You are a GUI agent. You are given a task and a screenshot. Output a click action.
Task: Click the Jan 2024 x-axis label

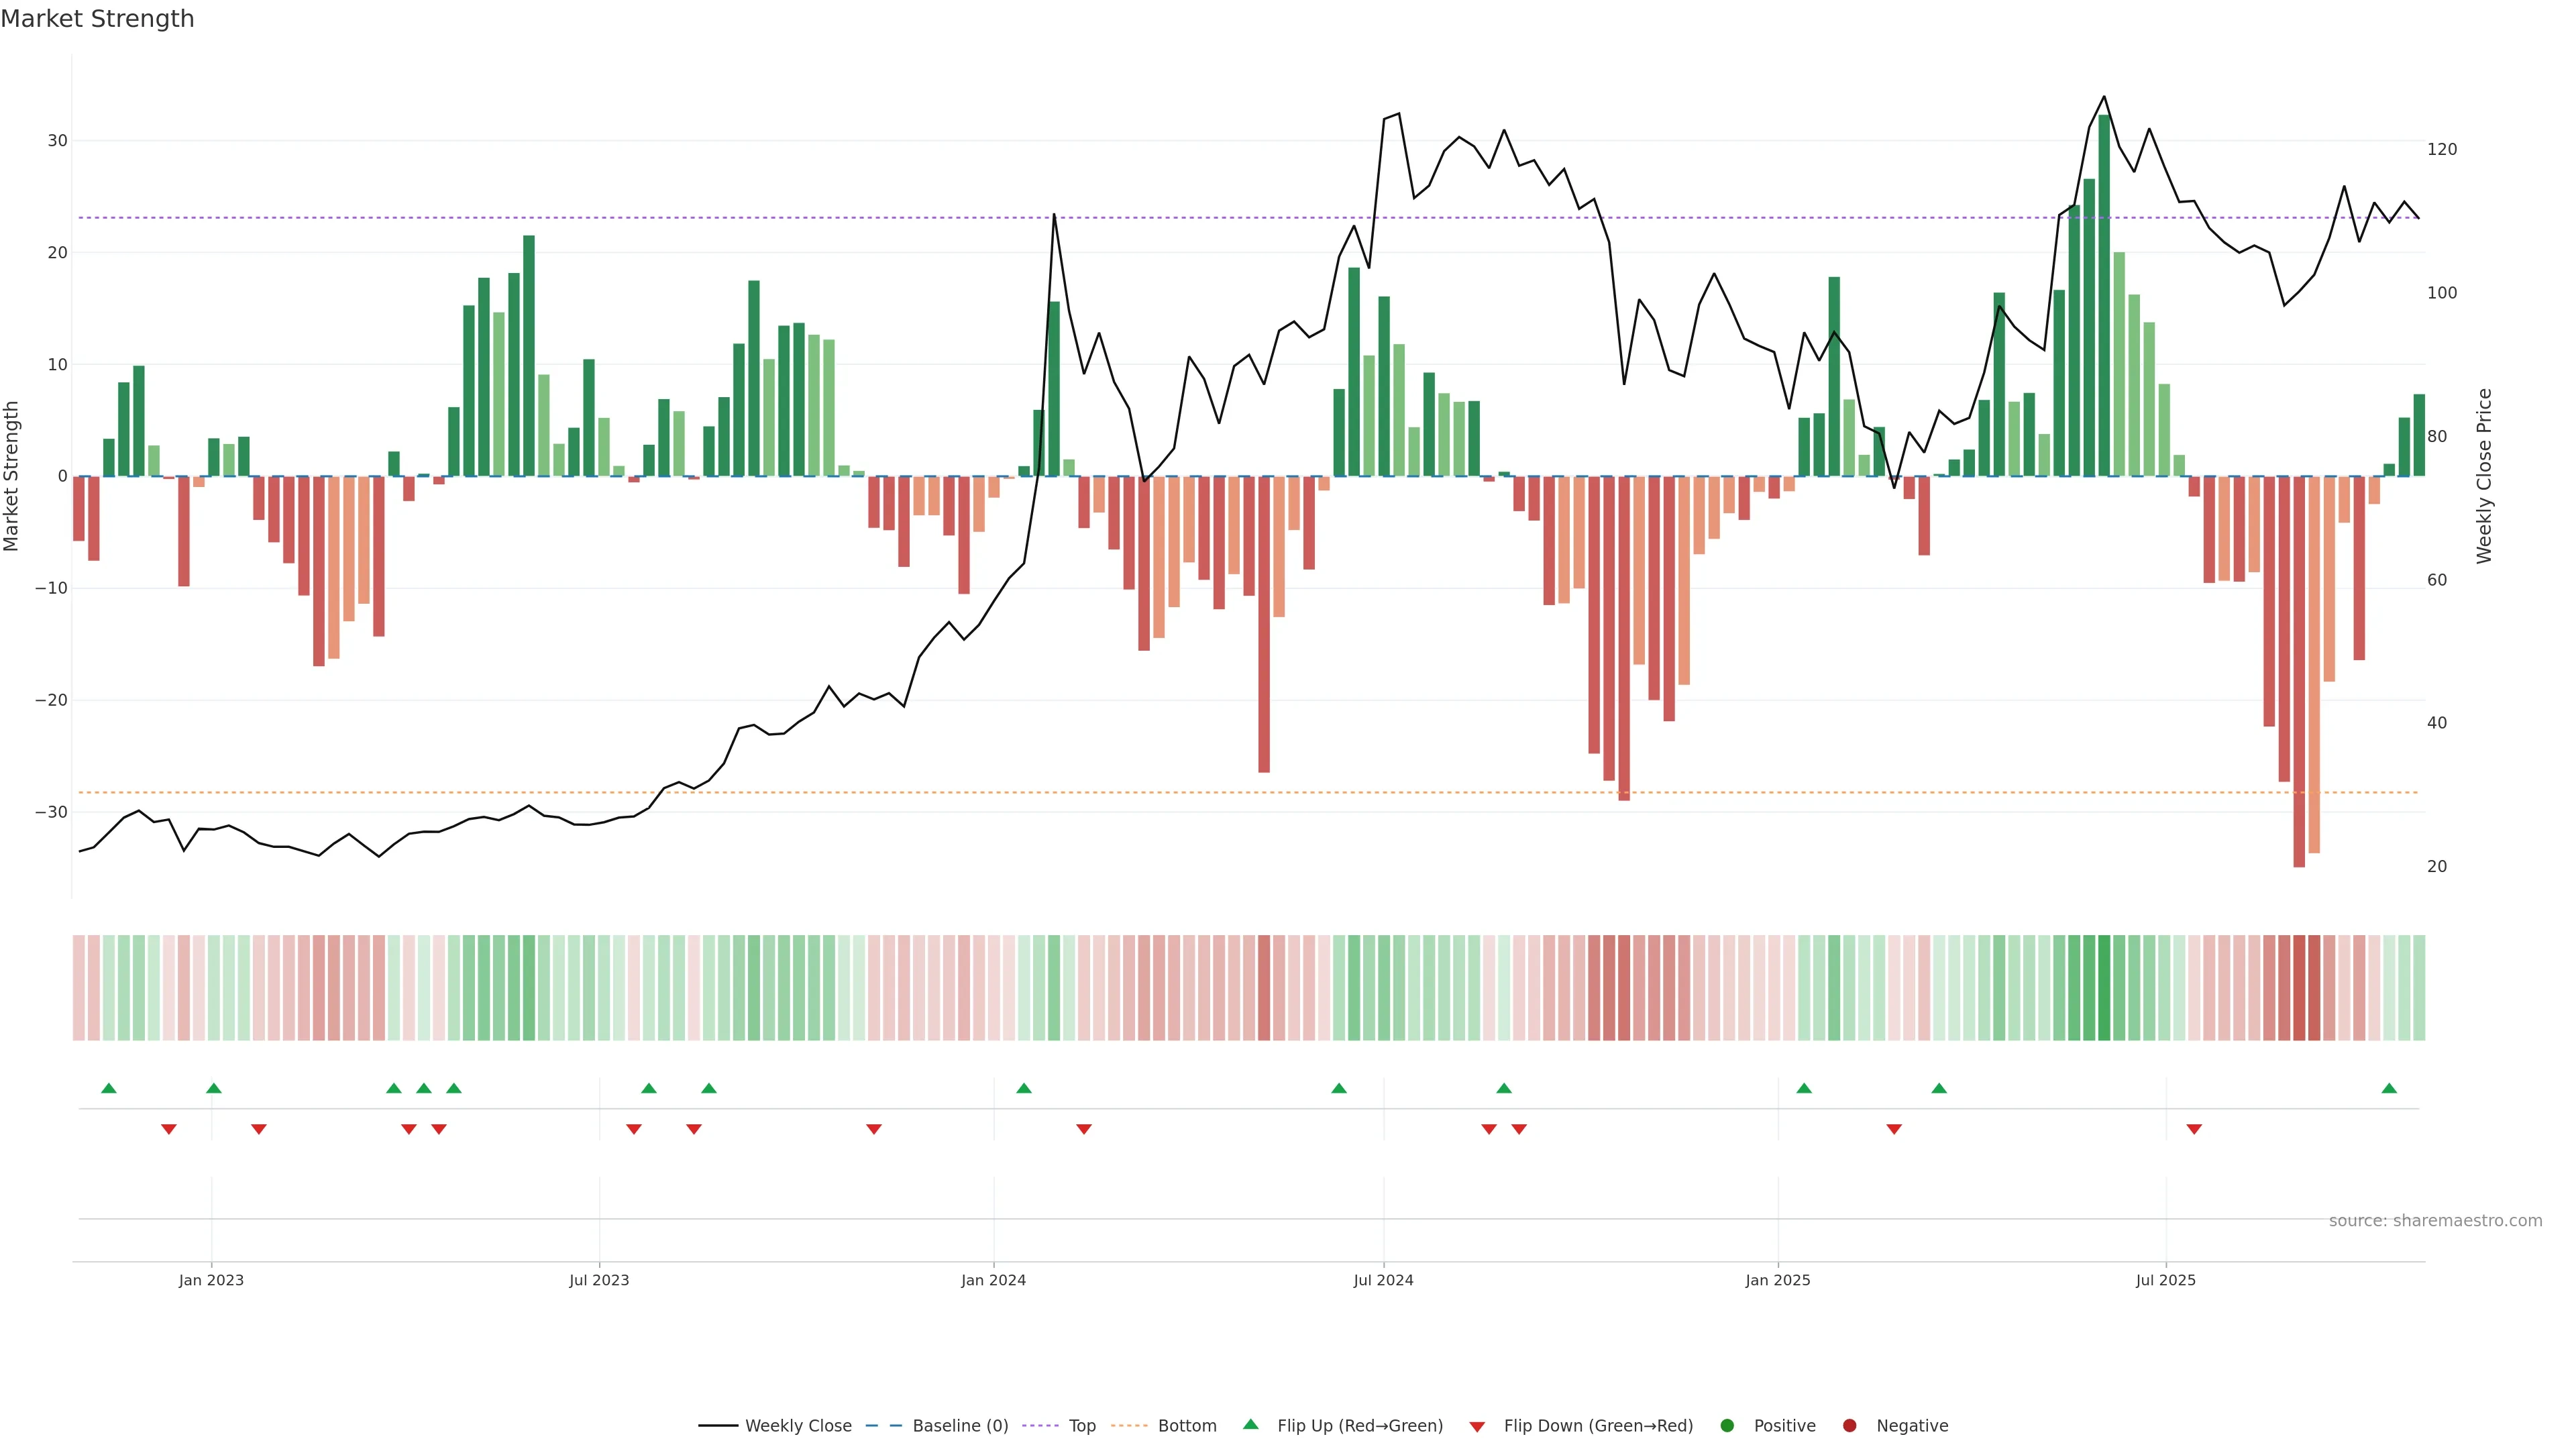[993, 1280]
